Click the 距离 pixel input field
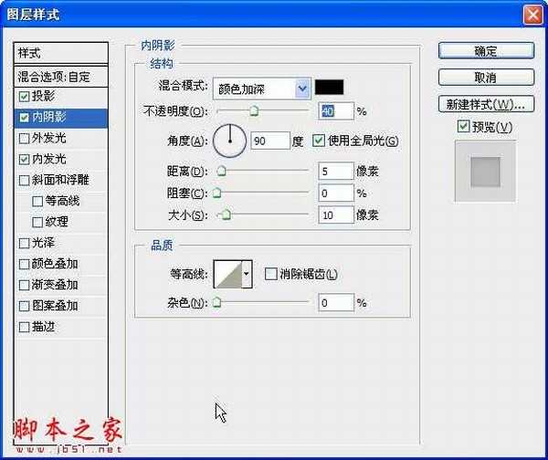548x460 pixels. [335, 171]
